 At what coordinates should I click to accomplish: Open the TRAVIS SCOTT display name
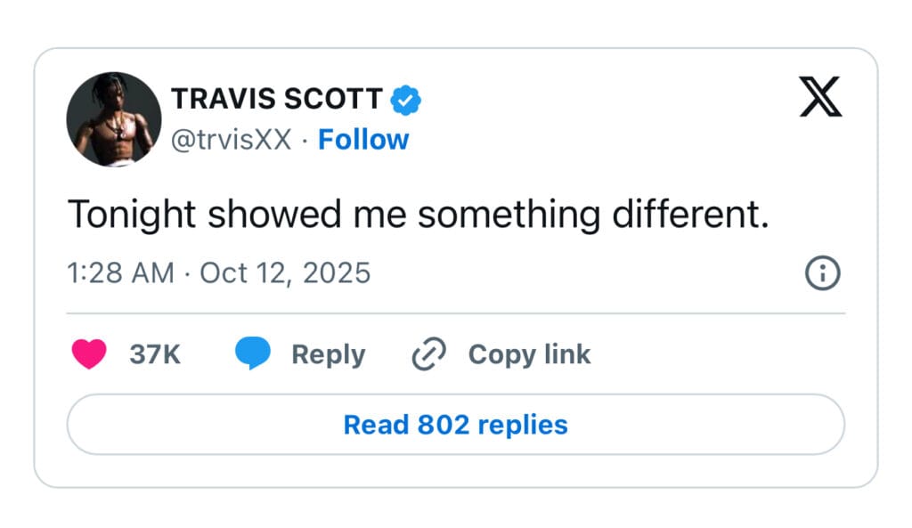point(277,99)
